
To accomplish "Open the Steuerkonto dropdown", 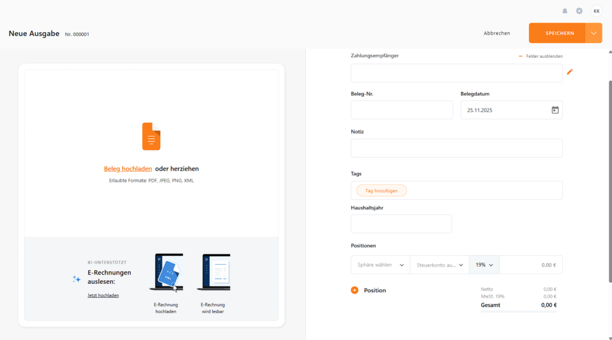I will coord(439,265).
